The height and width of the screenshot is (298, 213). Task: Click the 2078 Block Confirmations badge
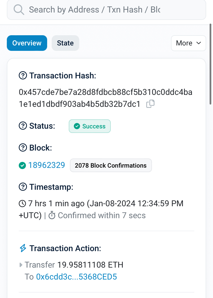(x=111, y=165)
